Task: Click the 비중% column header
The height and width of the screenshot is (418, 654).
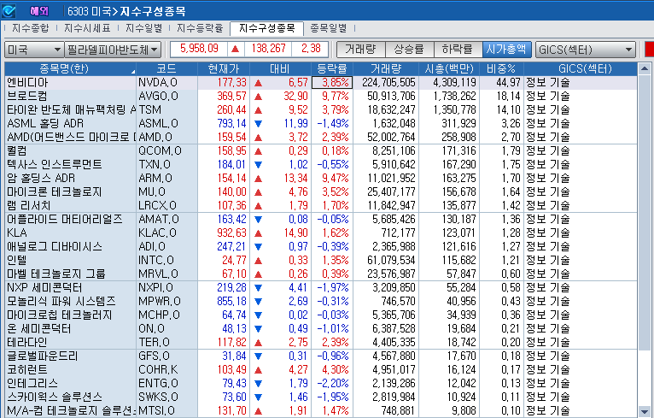Action: (502, 69)
